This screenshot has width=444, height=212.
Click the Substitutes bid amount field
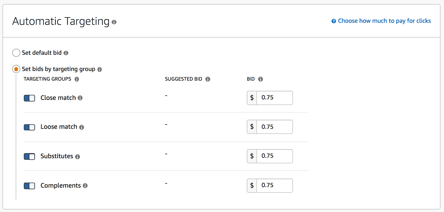coord(275,156)
